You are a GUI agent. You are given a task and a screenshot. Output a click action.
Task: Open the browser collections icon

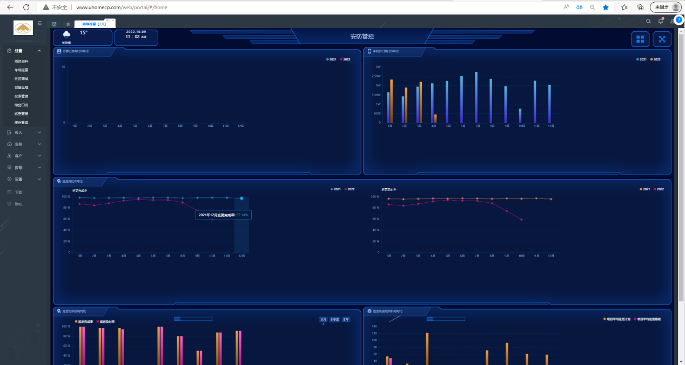pos(641,8)
